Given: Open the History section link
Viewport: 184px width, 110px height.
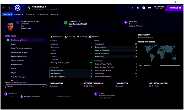Looking at the screenshot, I should pyautogui.click(x=13, y=93).
